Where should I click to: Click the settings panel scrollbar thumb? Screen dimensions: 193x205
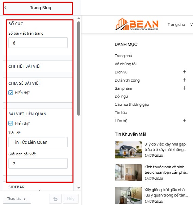tap(79, 68)
